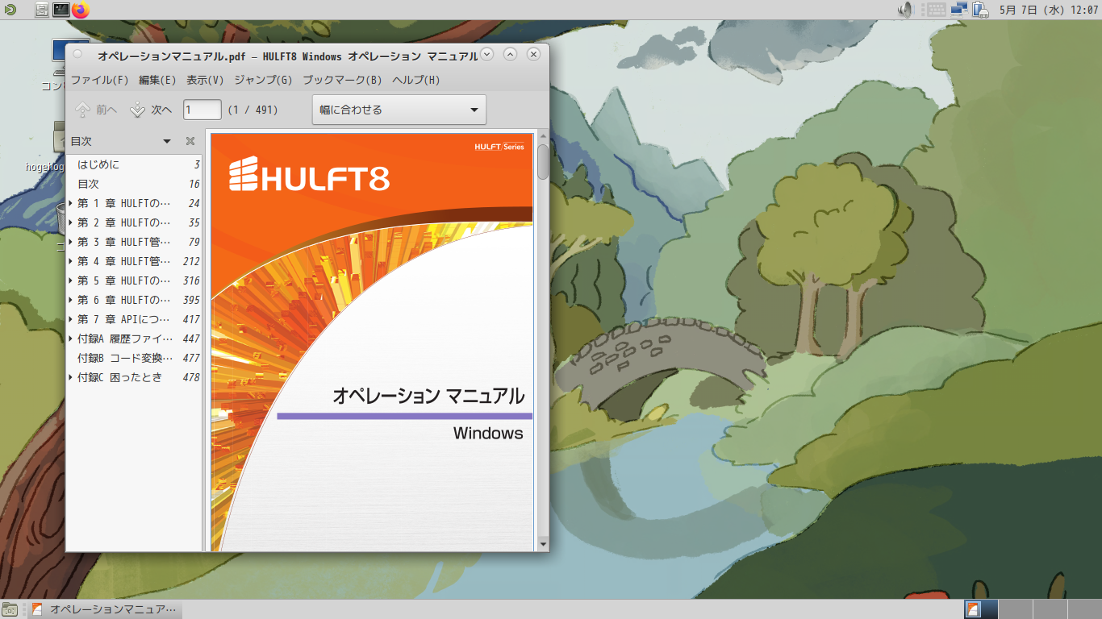Expand the 第 1 章 outline entry
The height and width of the screenshot is (619, 1102).
(x=71, y=203)
